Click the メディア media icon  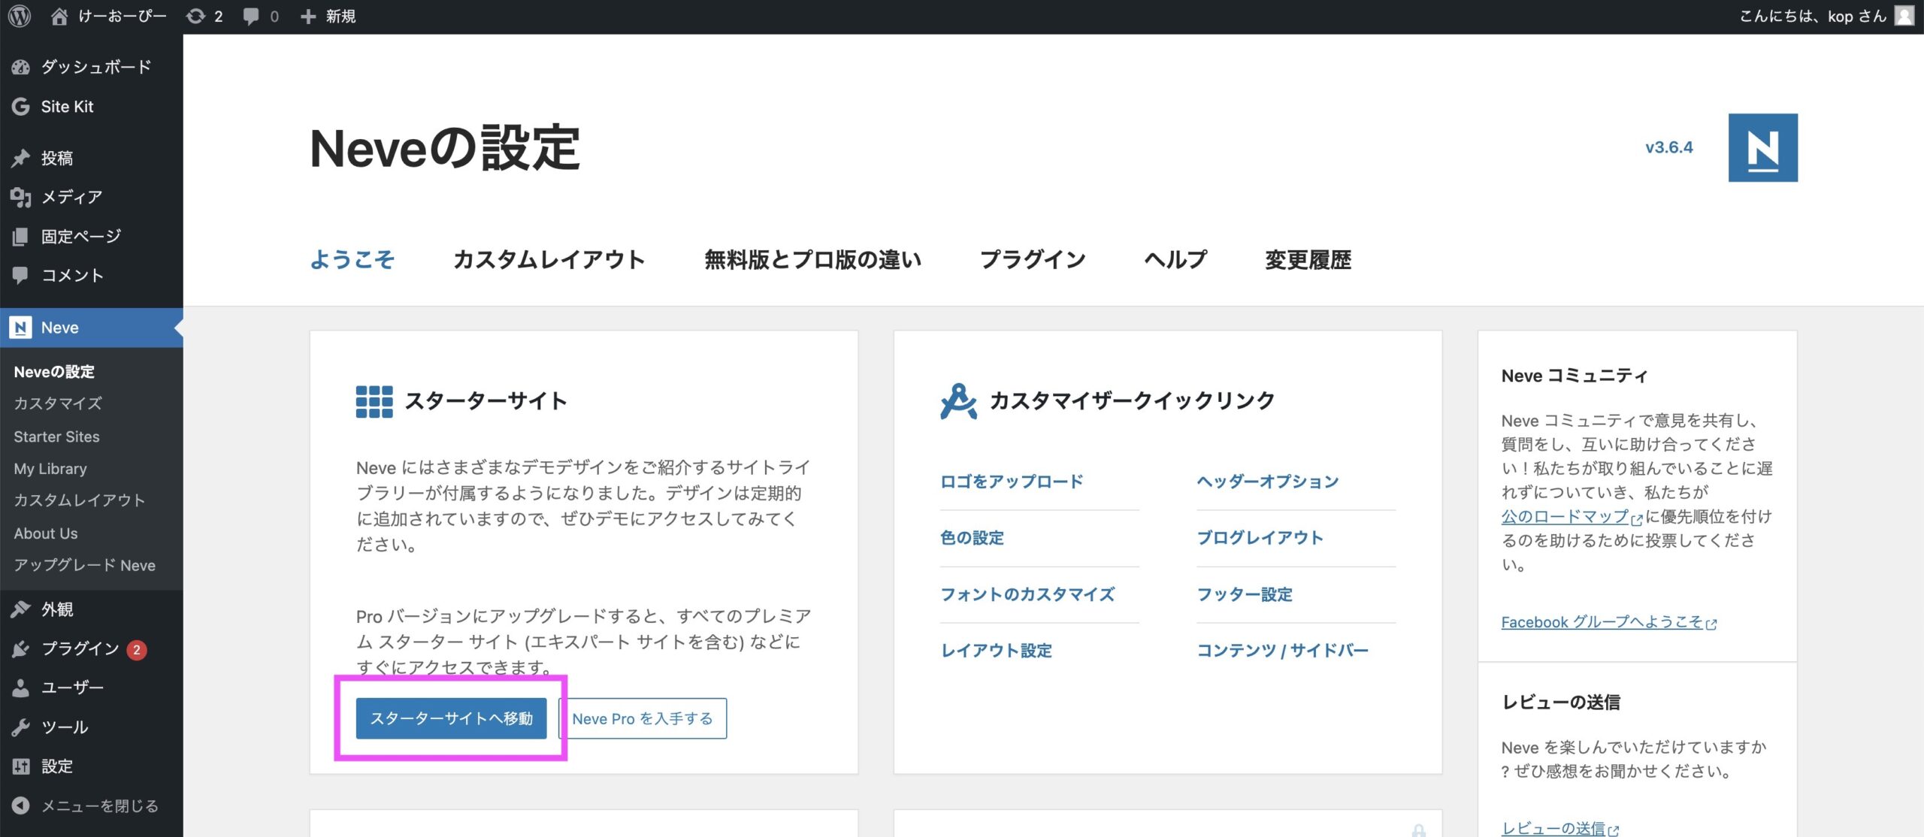click(x=21, y=197)
